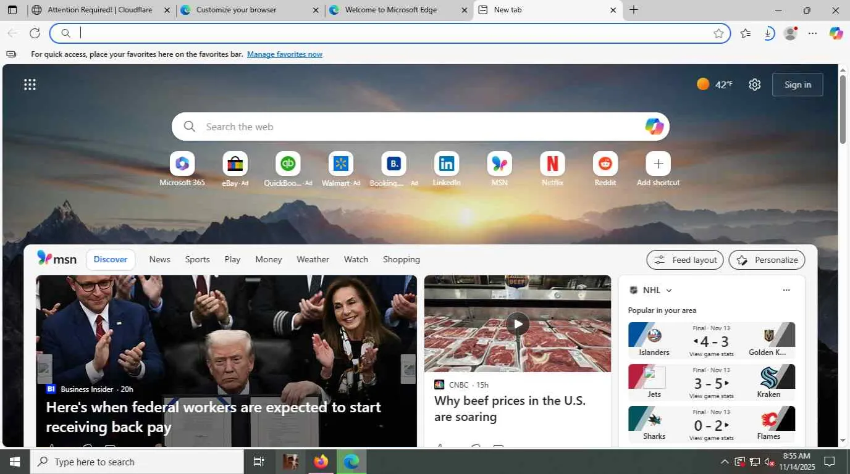Select the Discover feed tab
Image resolution: width=850 pixels, height=474 pixels.
(x=111, y=259)
